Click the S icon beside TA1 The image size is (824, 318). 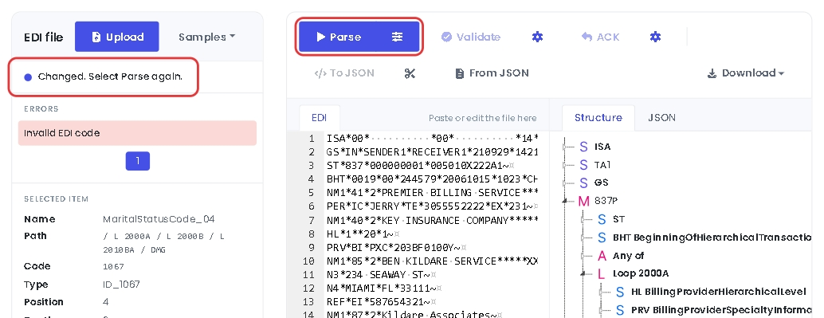583,165
